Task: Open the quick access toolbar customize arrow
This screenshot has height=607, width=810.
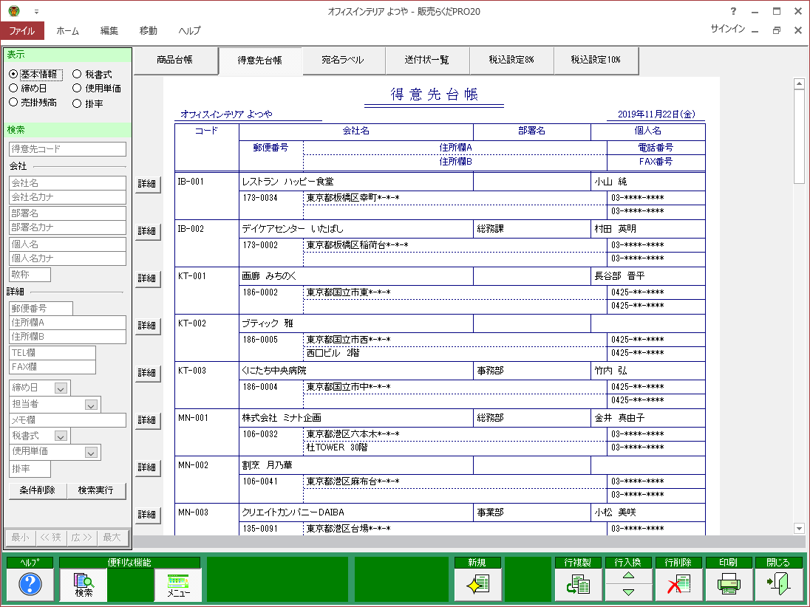Action: (36, 11)
